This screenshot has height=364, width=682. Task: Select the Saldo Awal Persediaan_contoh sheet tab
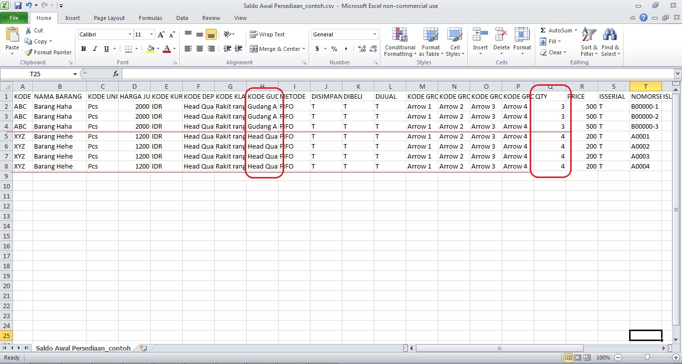coord(83,348)
